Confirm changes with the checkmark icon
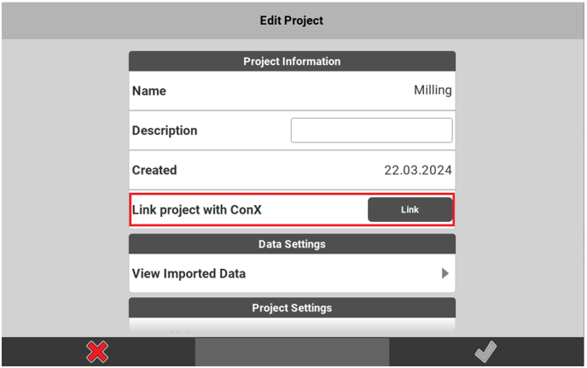This screenshot has width=587, height=368. click(485, 352)
